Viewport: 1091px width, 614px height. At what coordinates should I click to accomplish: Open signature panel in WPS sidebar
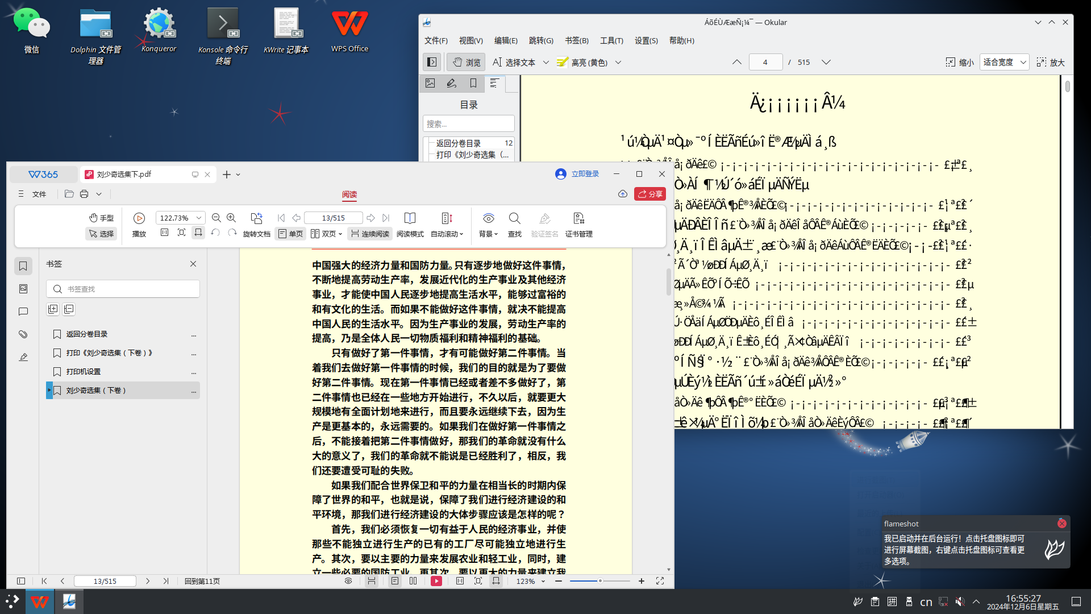pyautogui.click(x=23, y=357)
